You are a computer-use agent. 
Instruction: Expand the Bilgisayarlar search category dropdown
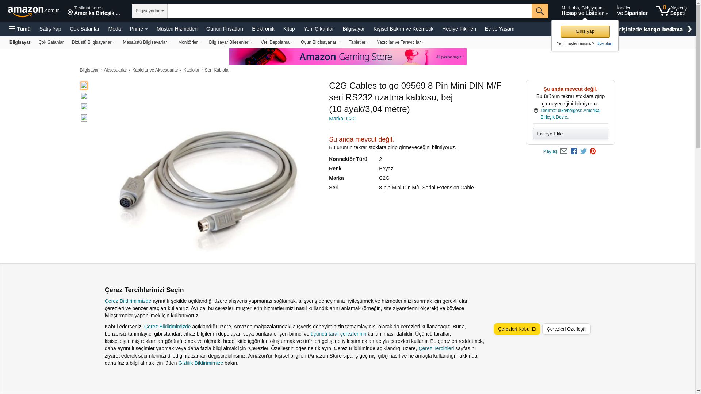pos(150,11)
